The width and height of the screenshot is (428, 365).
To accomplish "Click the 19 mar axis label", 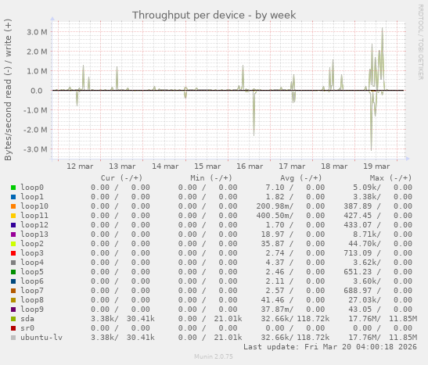I will coord(376,166).
